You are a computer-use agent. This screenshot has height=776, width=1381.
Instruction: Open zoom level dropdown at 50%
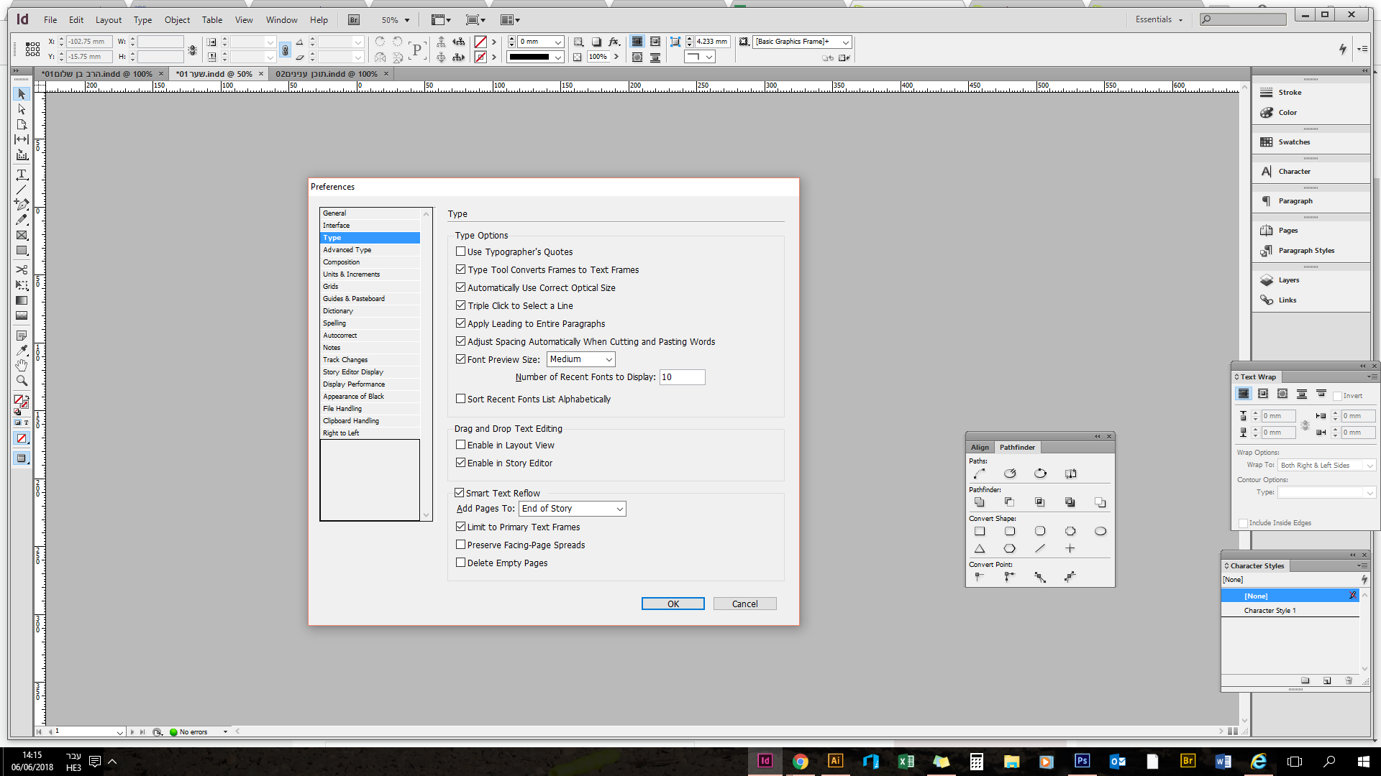coord(406,20)
